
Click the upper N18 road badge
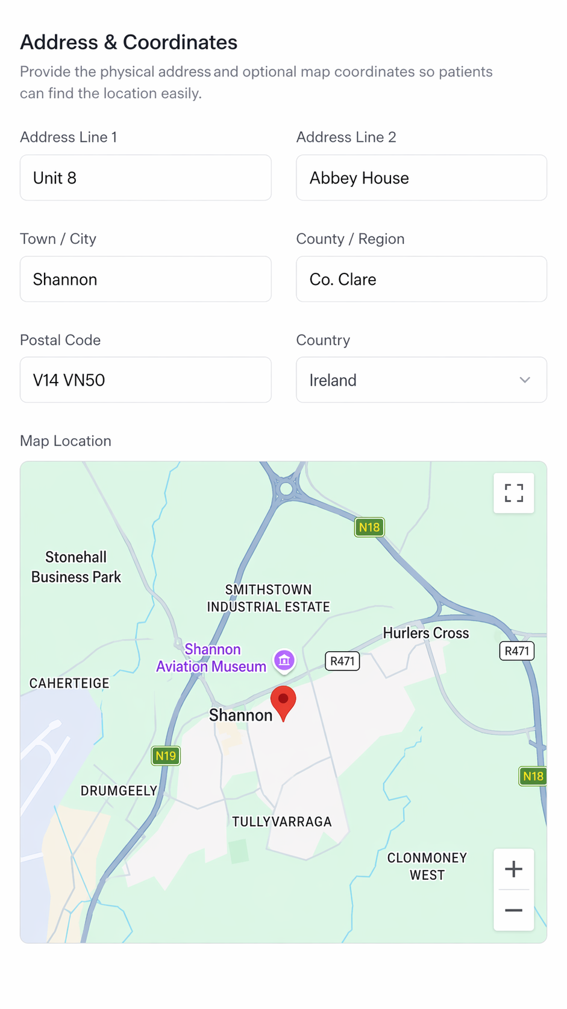click(369, 527)
